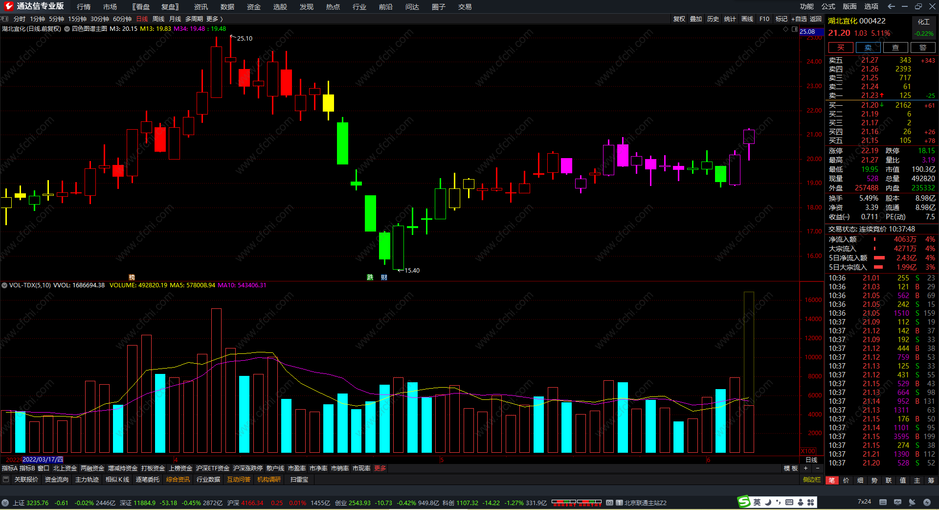The height and width of the screenshot is (510, 939).
Task: Click the keyboard icon in status bar
Action: (883, 502)
